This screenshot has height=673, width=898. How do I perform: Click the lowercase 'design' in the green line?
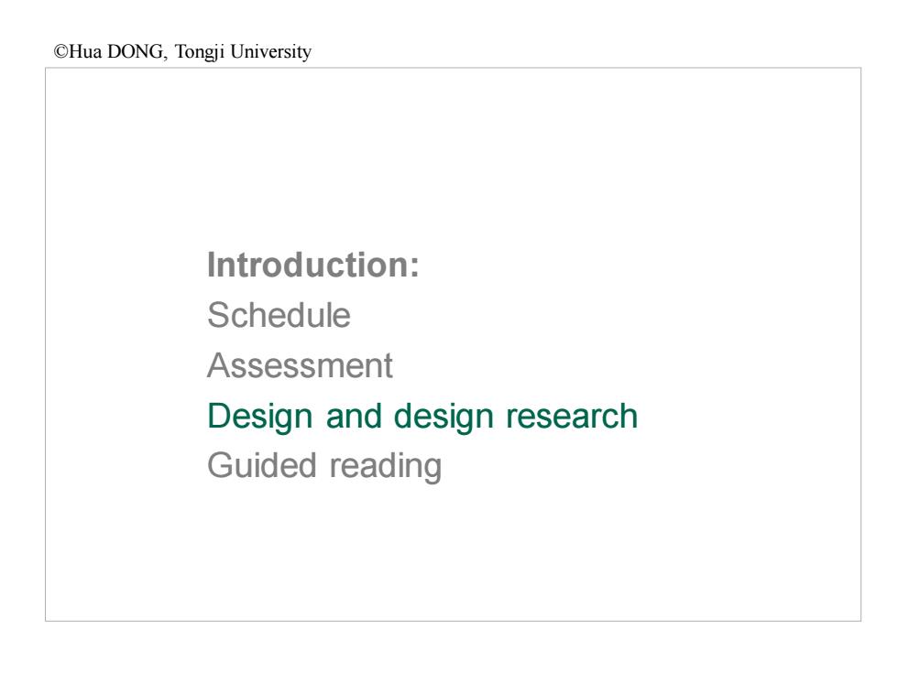(x=444, y=417)
